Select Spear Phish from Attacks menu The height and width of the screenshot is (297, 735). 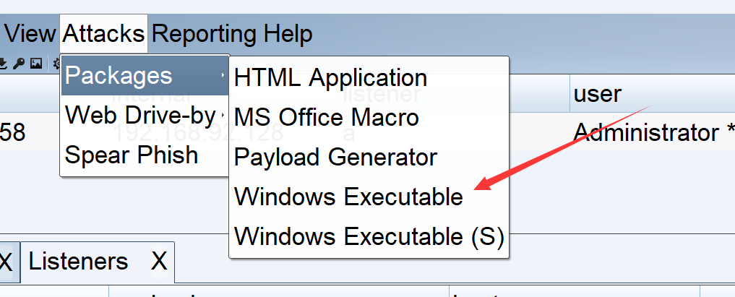[x=132, y=155]
